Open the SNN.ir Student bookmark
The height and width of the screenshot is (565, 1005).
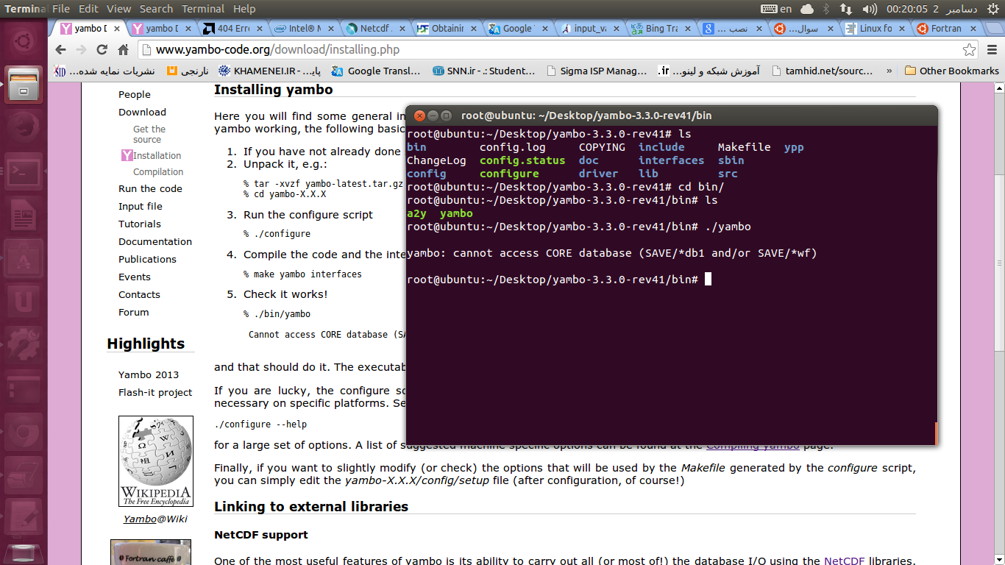[x=484, y=71]
